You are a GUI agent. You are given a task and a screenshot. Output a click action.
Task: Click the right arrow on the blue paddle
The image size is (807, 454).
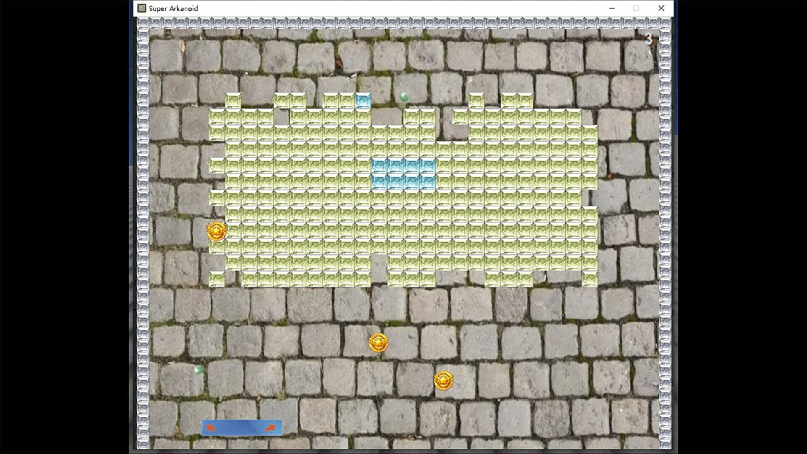[x=271, y=428]
